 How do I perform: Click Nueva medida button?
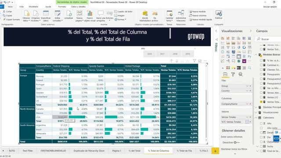[x=197, y=12]
